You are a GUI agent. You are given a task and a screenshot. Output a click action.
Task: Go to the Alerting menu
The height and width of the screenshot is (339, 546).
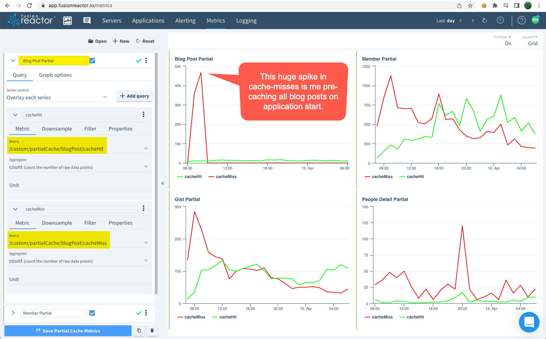click(x=185, y=21)
